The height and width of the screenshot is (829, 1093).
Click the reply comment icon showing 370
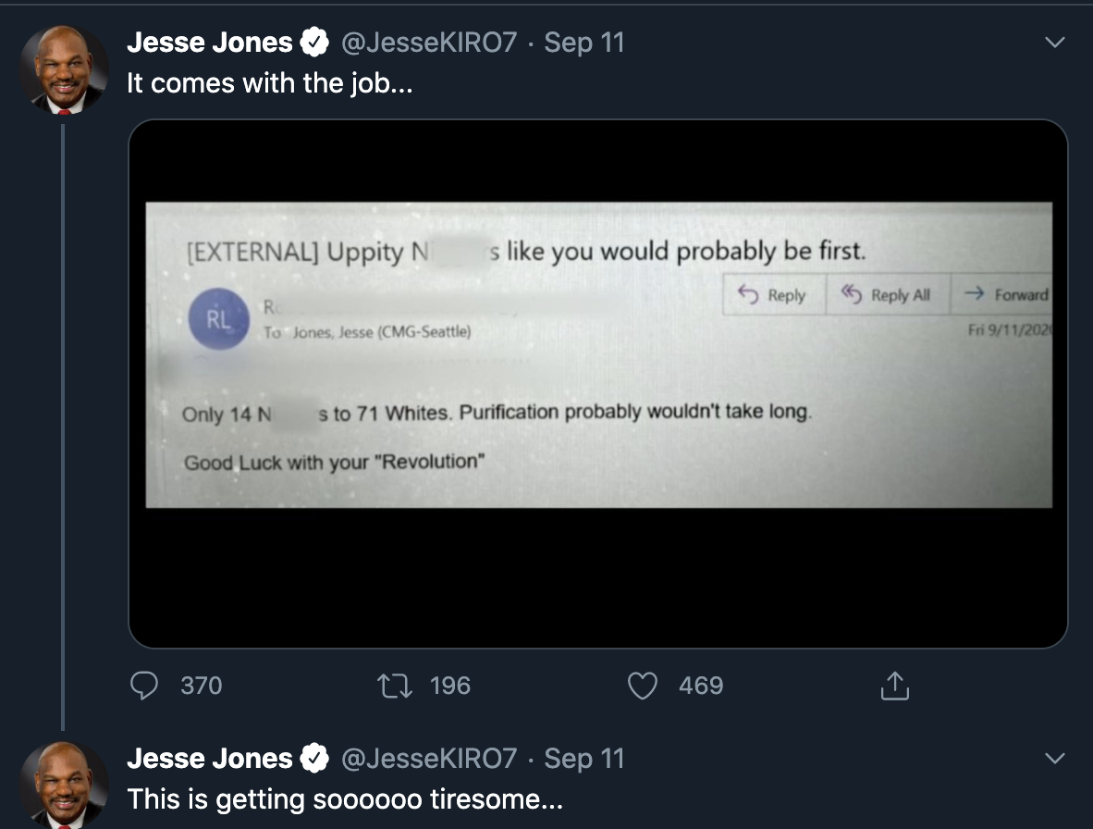click(144, 686)
